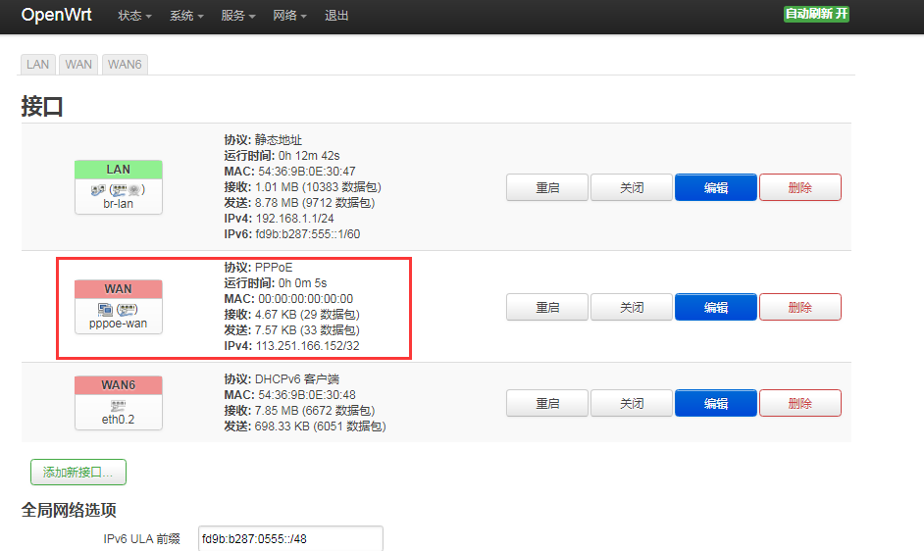Switch to the WAN tab
The height and width of the screenshot is (551, 924).
pyautogui.click(x=78, y=65)
